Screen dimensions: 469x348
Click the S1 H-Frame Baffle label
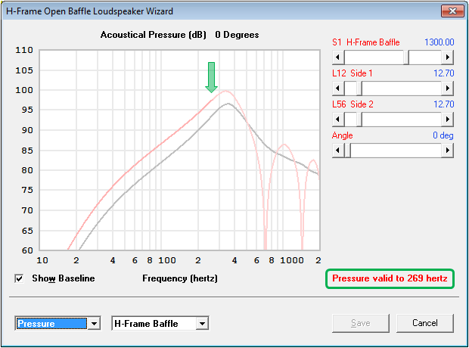[366, 42]
